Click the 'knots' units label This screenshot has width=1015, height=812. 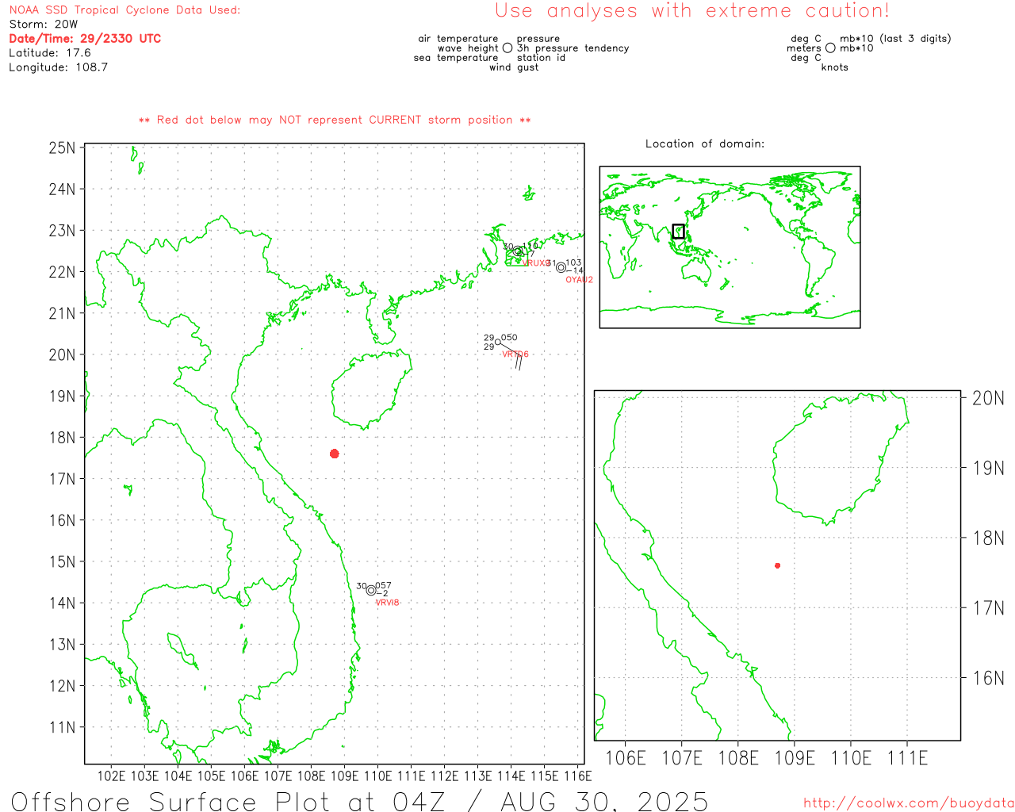[x=835, y=67]
